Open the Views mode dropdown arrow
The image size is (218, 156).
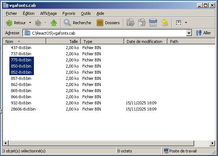pos(186,23)
